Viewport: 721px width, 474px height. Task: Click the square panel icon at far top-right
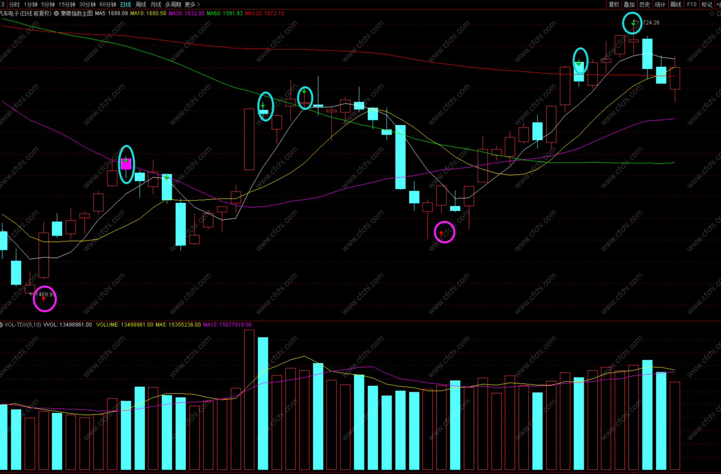point(719,13)
